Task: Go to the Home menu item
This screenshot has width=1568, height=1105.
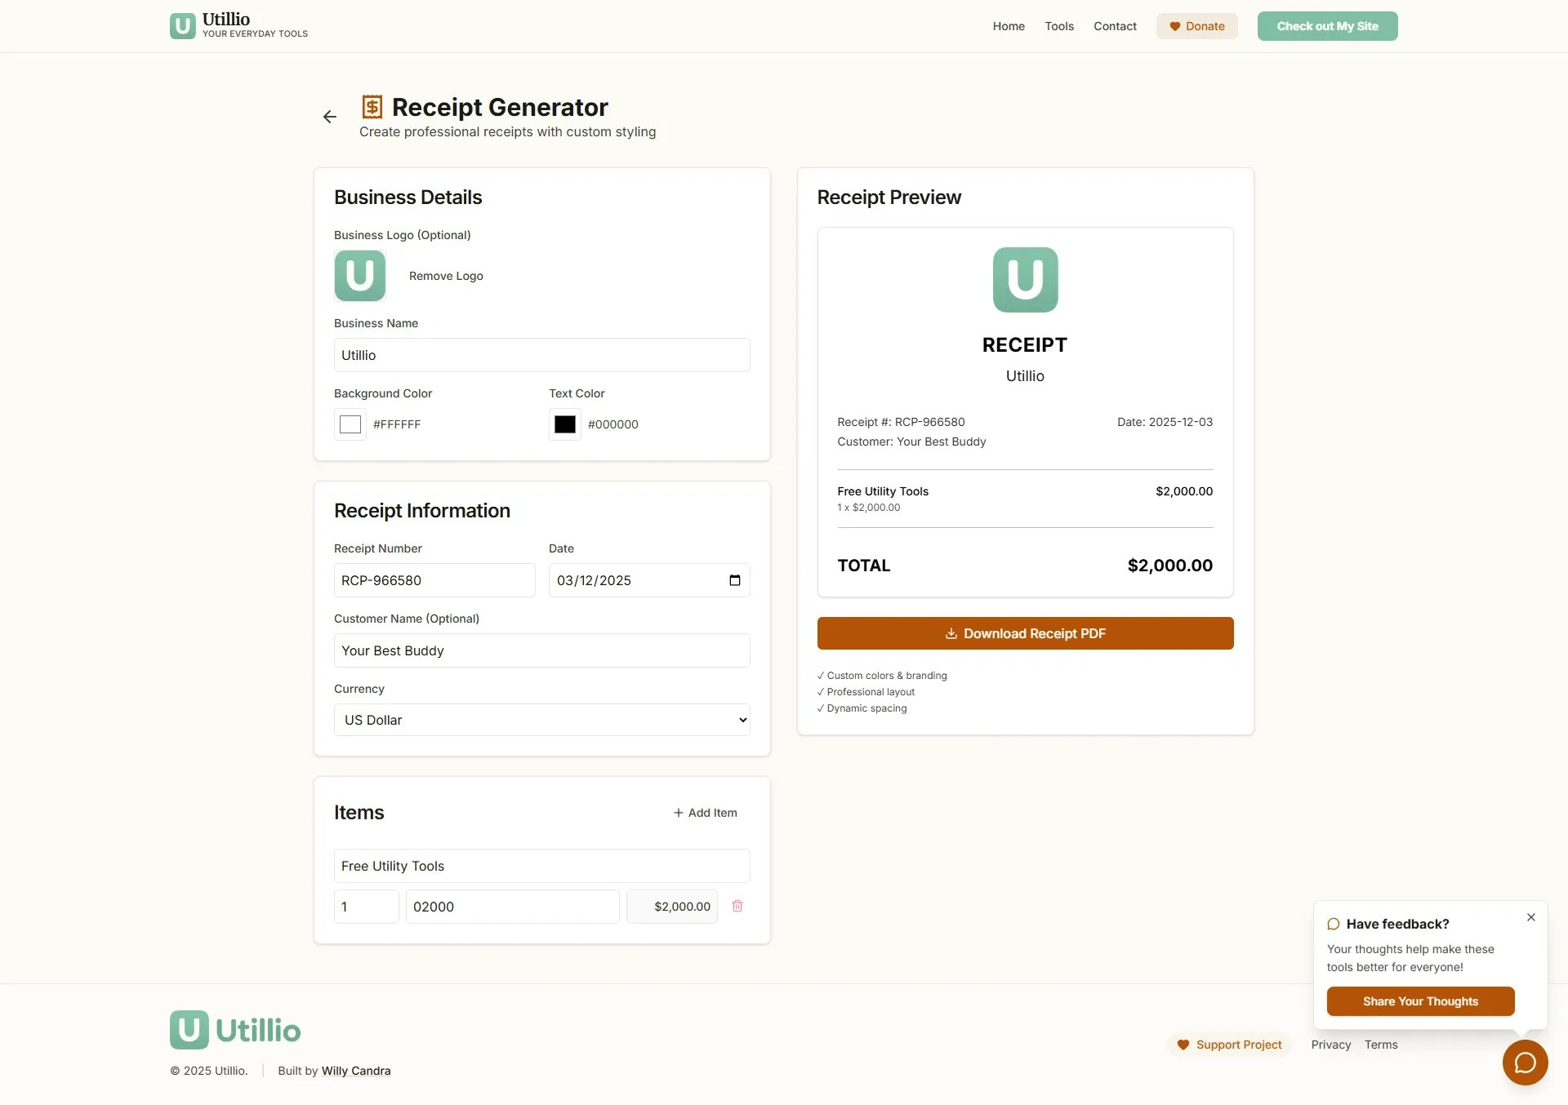Action: pos(1008,26)
